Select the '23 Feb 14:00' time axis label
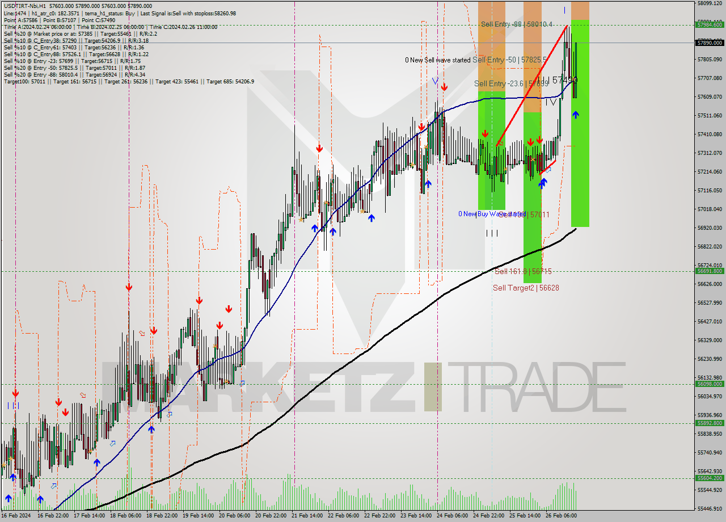726x522 pixels. point(416,516)
